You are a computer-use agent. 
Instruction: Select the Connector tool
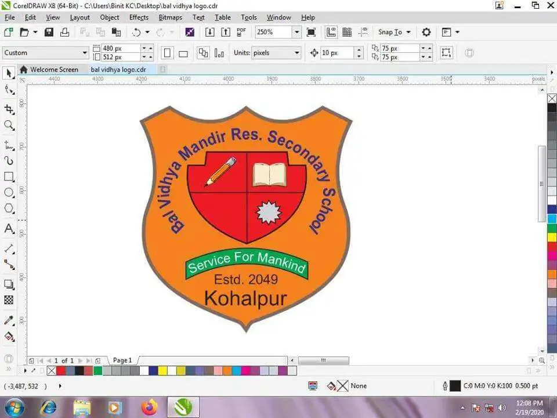click(x=9, y=265)
